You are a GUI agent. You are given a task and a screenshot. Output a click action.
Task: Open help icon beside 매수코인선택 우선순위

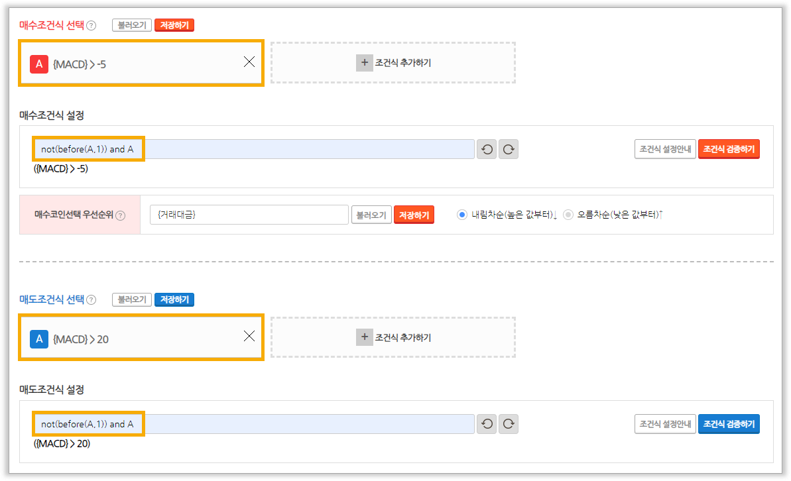(121, 215)
